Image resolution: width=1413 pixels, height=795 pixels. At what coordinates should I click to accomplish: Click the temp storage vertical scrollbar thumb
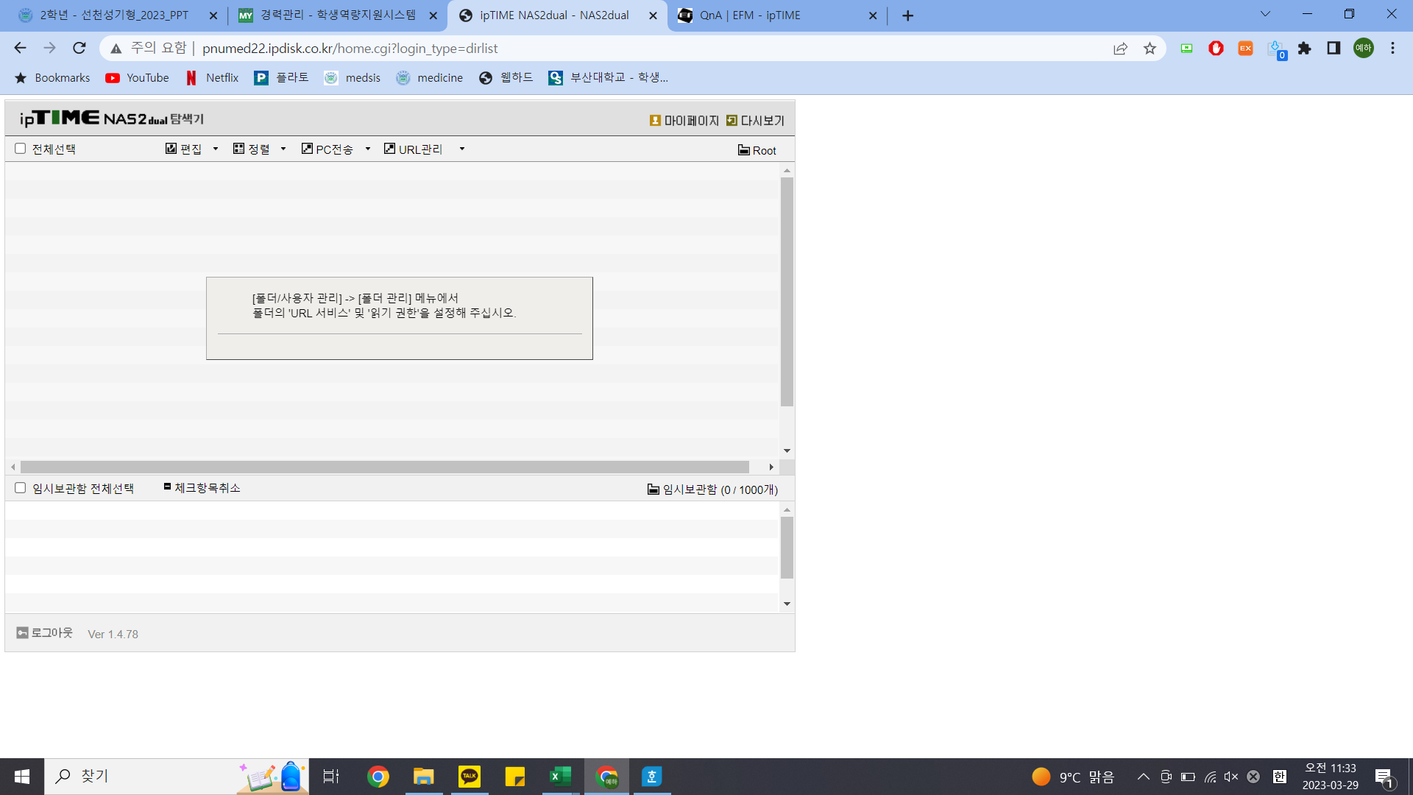(787, 548)
